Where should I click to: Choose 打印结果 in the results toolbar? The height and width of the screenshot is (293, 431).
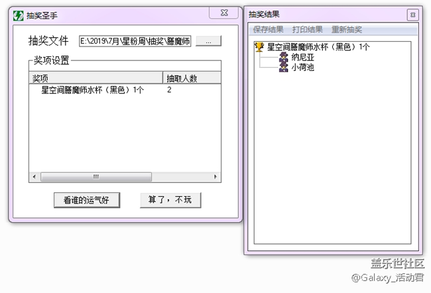[308, 30]
